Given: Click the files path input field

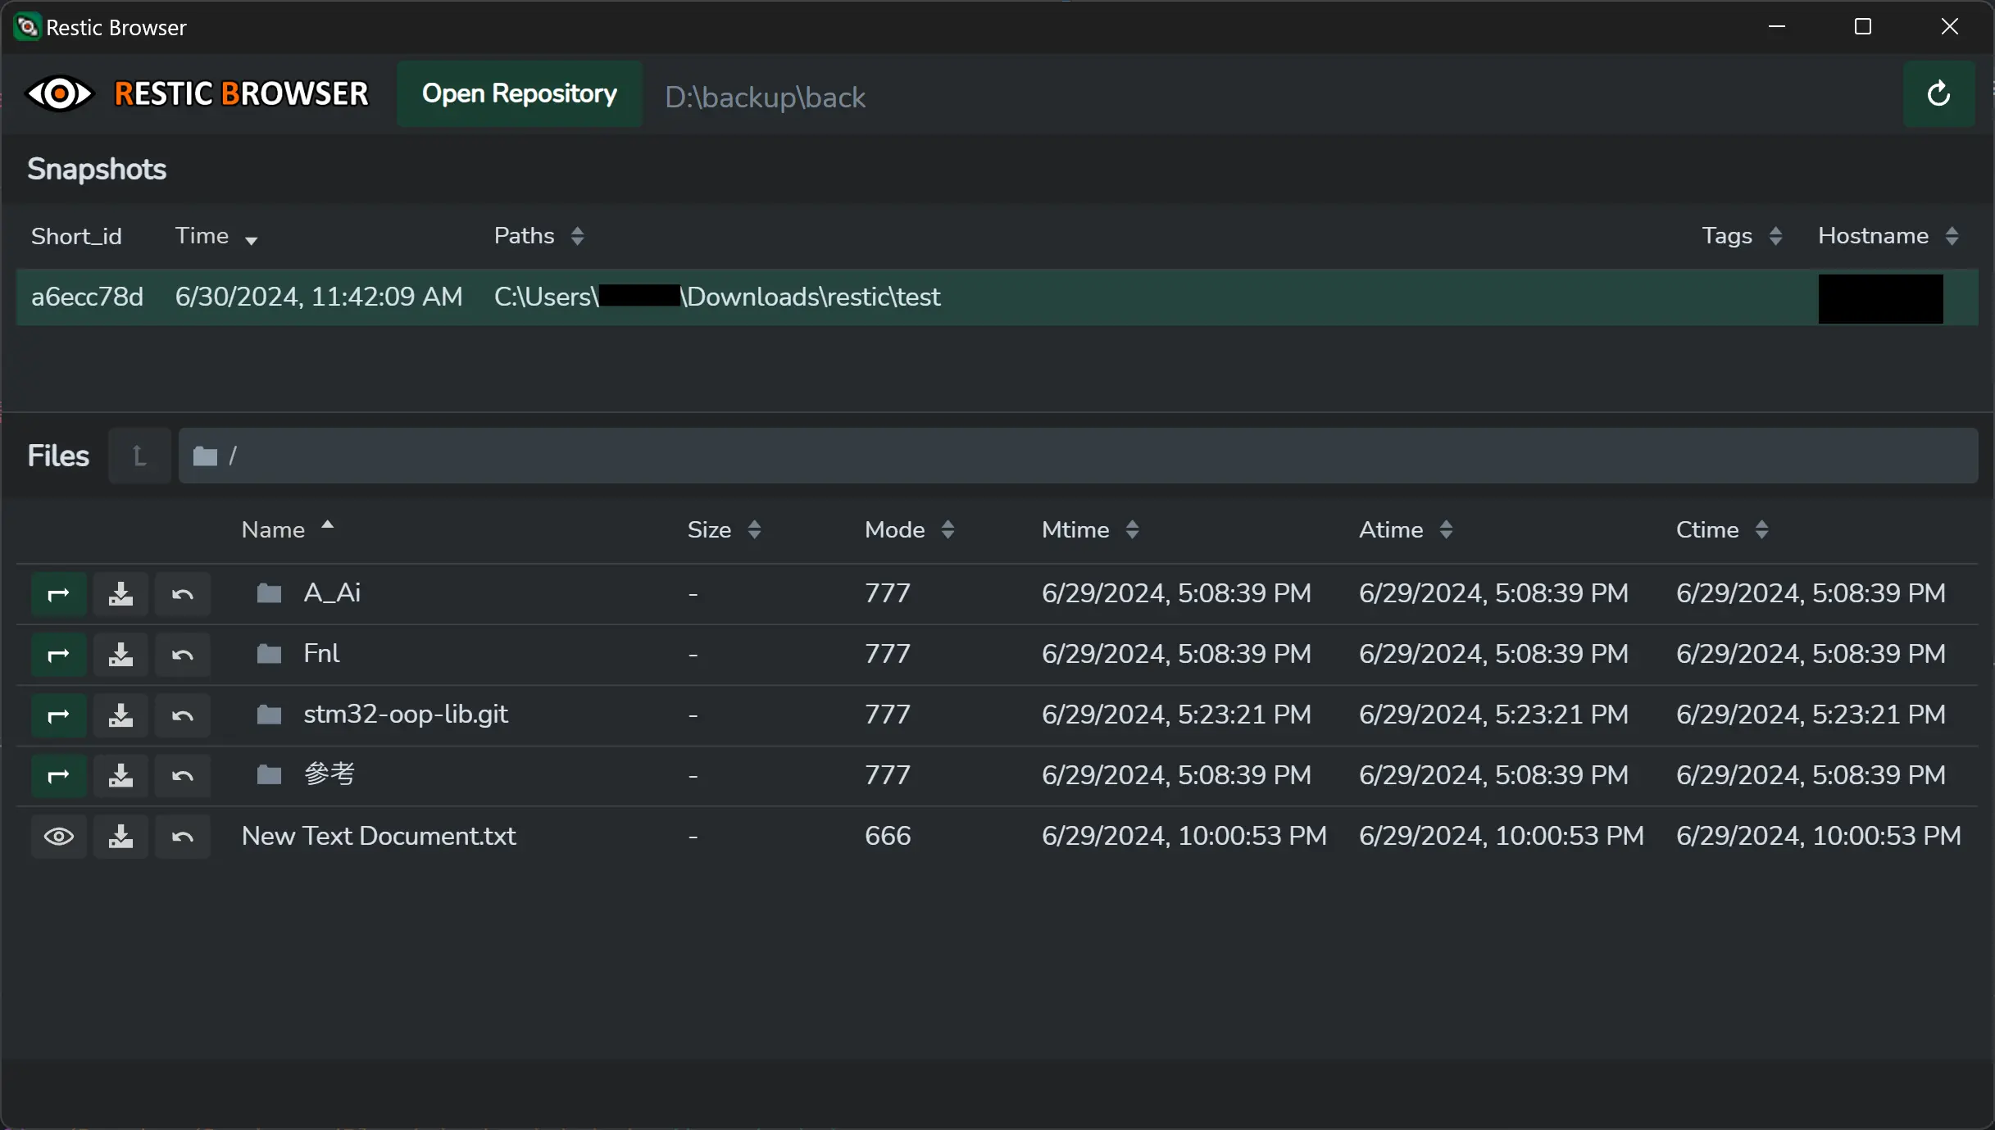Looking at the screenshot, I should [x=1078, y=456].
